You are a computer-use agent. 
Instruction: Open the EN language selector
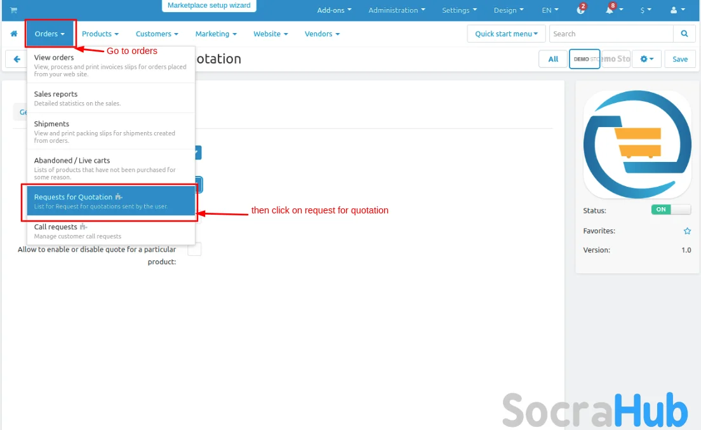coord(550,10)
